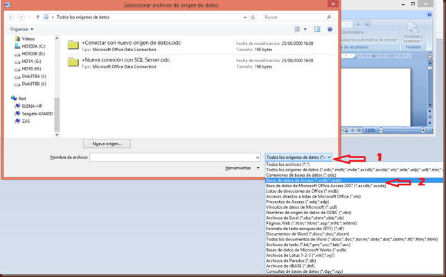Click navigation pane scrollbar up arrow
Viewport: 446px width, 277px height.
pyautogui.click(x=57, y=38)
